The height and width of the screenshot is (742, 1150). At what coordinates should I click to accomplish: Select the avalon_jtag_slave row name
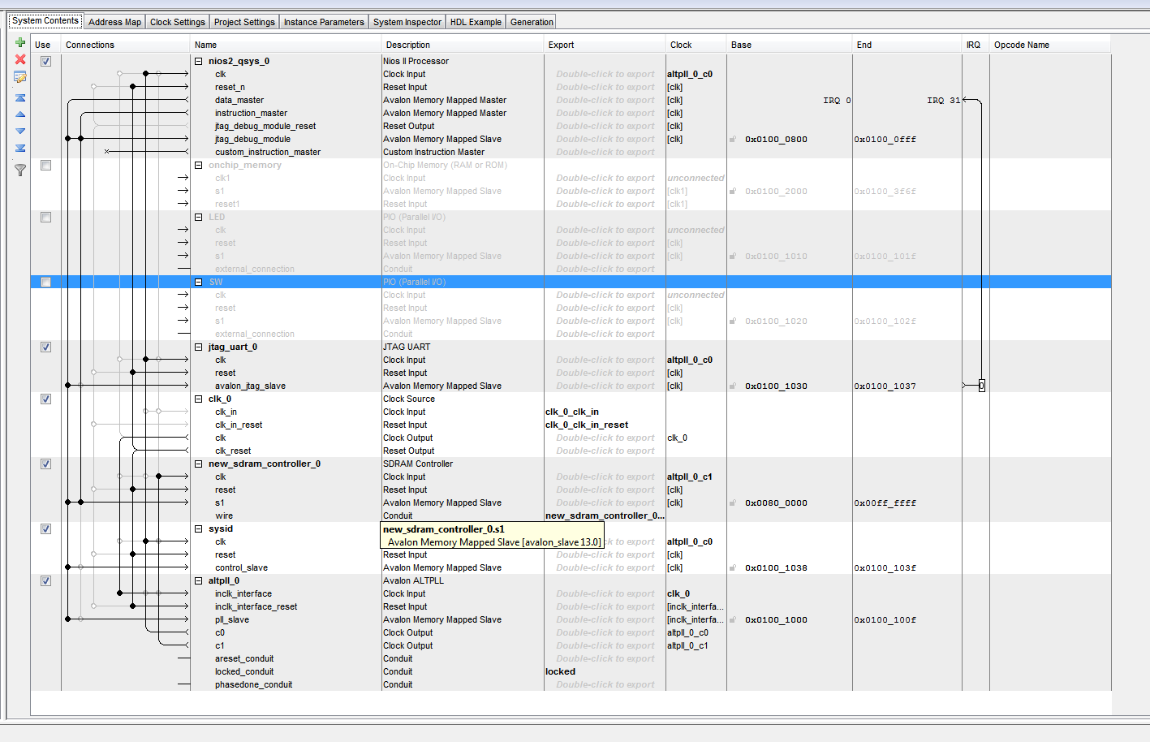pos(250,386)
